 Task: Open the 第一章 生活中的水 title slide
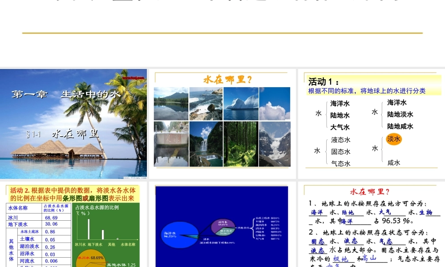pyautogui.click(x=73, y=124)
